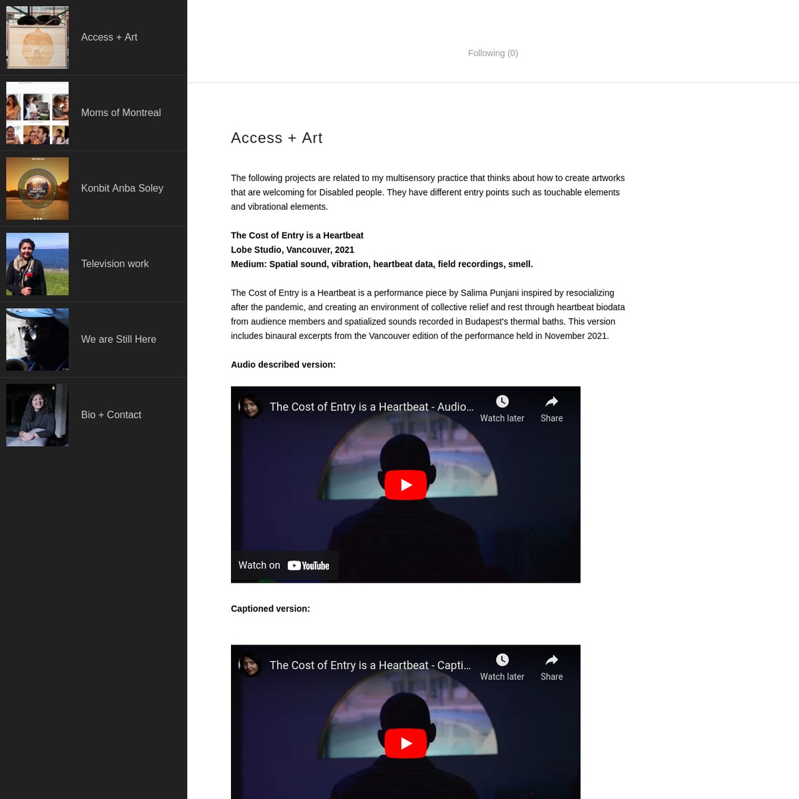Click the Konbit Anba Soley thumbnail
This screenshot has width=799, height=799.
(37, 188)
